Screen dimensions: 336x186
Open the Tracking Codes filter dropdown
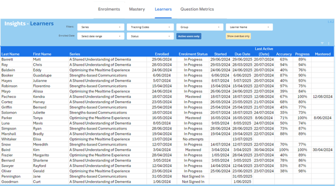(x=150, y=27)
